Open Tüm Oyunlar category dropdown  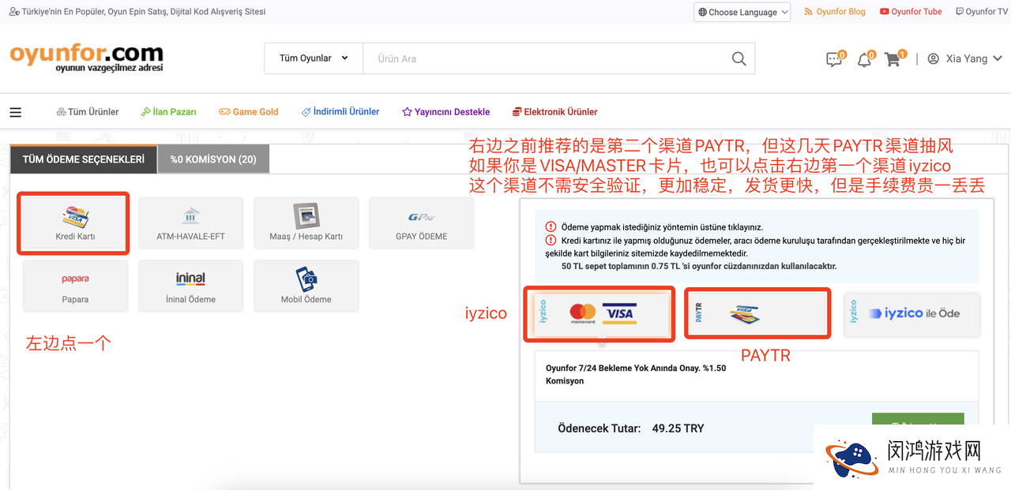click(x=314, y=58)
